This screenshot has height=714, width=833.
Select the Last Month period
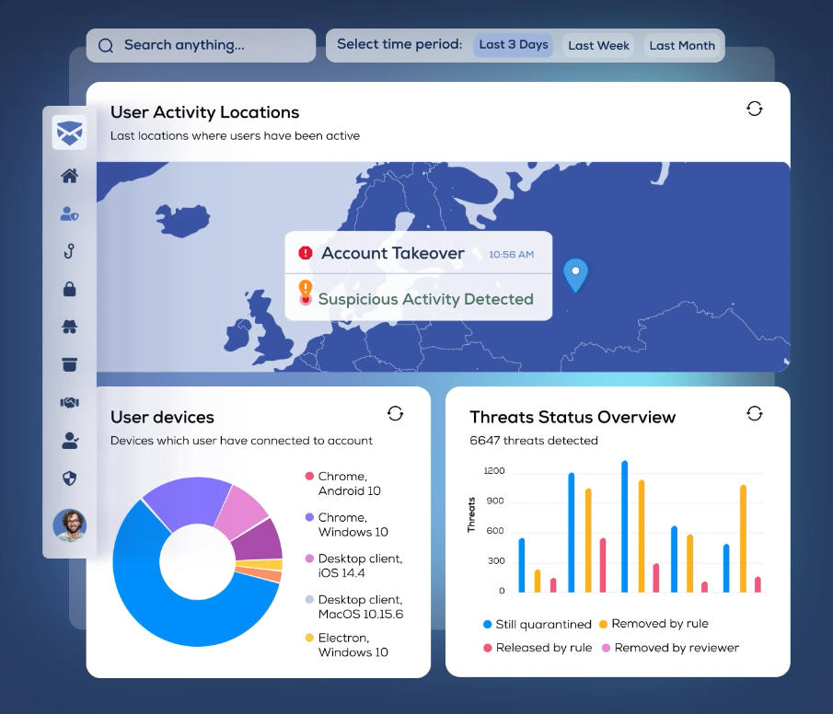(682, 46)
